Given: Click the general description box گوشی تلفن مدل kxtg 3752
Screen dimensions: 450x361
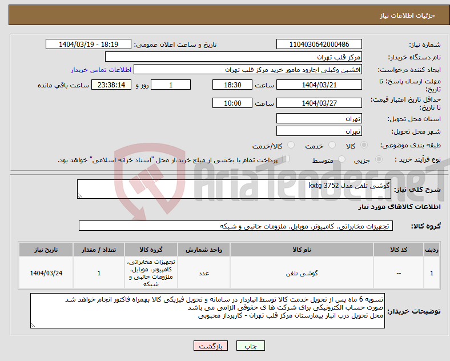Looking at the screenshot, I should (234, 189).
